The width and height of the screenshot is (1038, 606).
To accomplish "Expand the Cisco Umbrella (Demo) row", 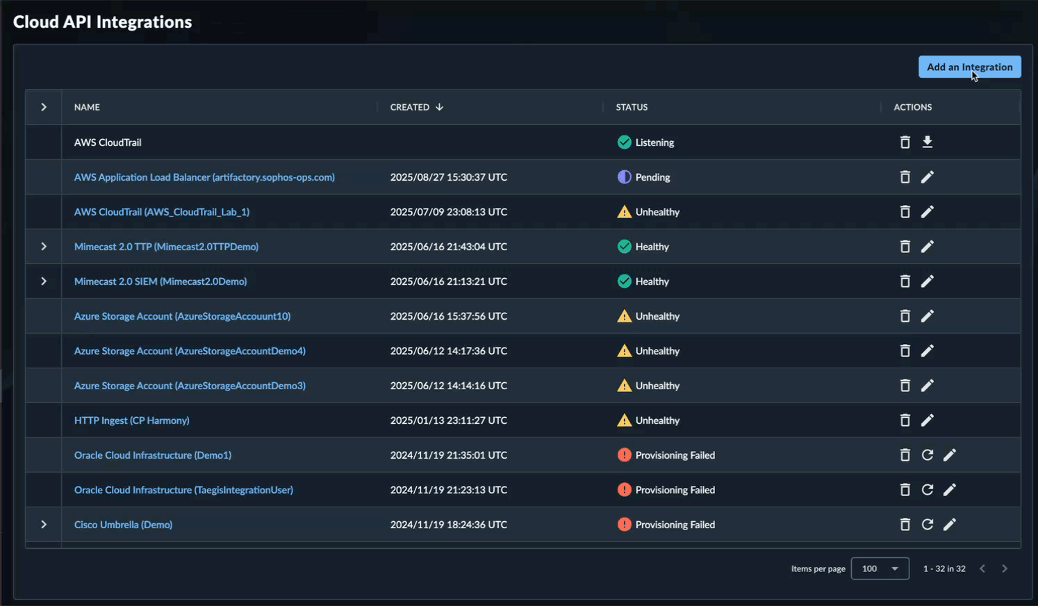I will point(44,525).
